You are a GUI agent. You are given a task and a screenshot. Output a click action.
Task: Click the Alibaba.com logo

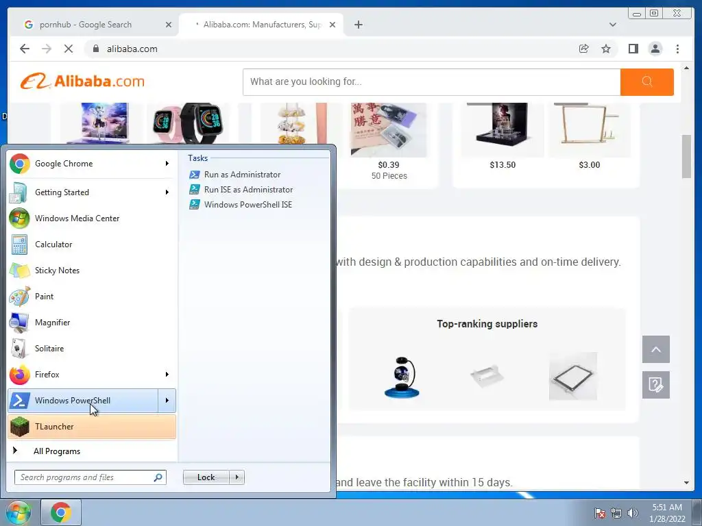[83, 82]
